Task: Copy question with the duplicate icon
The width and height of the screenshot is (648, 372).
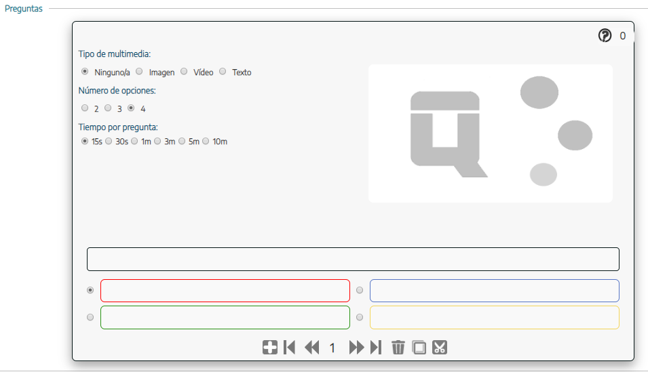Action: 419,348
